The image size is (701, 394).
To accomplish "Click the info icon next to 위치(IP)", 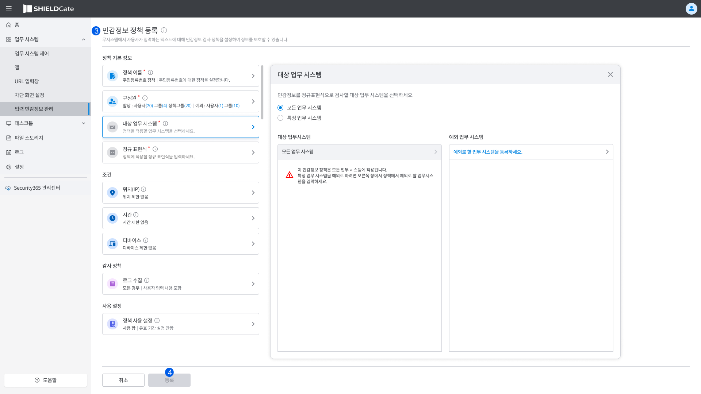I will point(143,189).
